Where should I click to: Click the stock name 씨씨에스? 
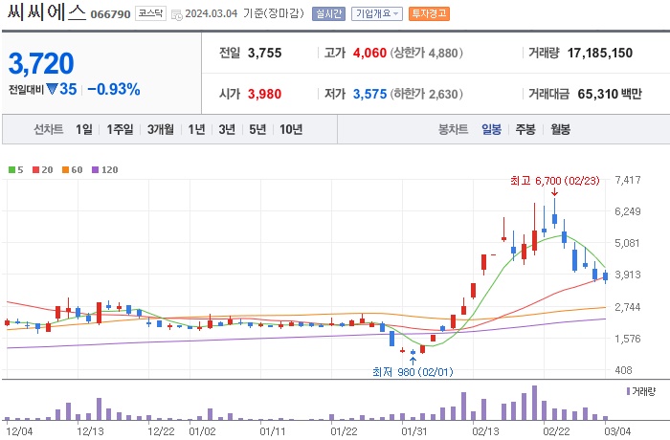46,12
